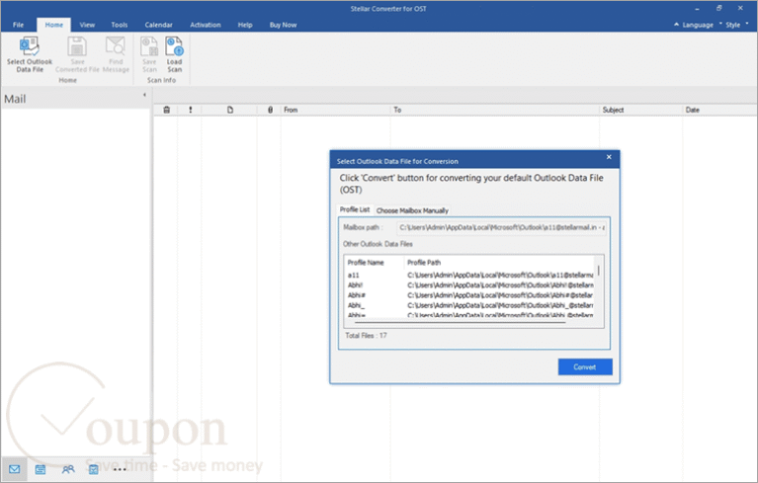This screenshot has width=758, height=483.
Task: Click the profile list horizontal scrollbar
Action: (x=460, y=322)
